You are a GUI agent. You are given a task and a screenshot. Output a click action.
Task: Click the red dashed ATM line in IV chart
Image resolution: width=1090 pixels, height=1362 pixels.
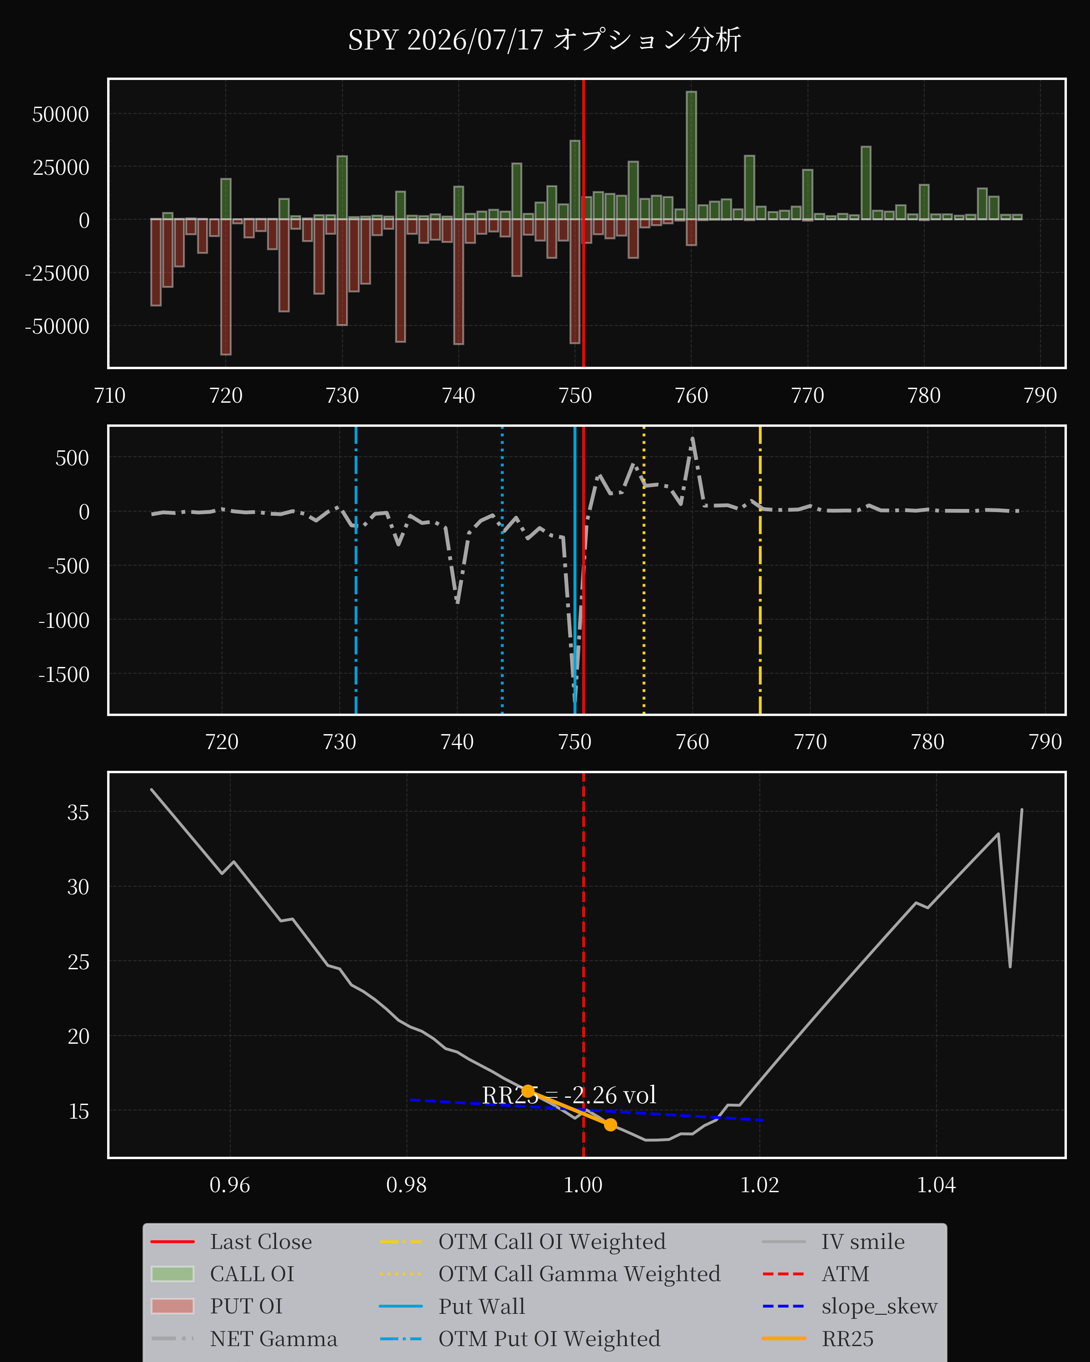pos(583,965)
